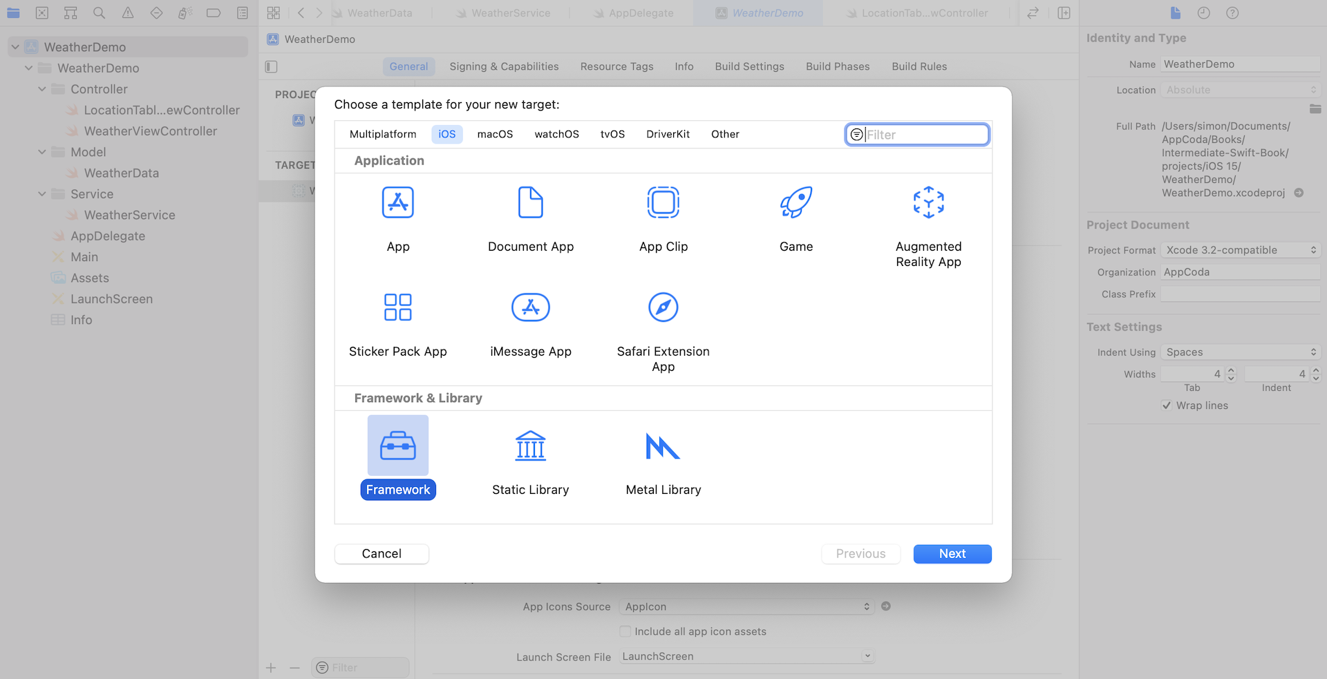The image size is (1327, 679).
Task: Cancel the new target dialog
Action: (382, 554)
